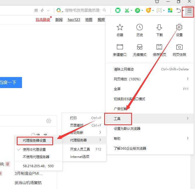Screen dimensions: 195x189
Task: Open 武当山机场复航 news headline
Action: coord(28,183)
